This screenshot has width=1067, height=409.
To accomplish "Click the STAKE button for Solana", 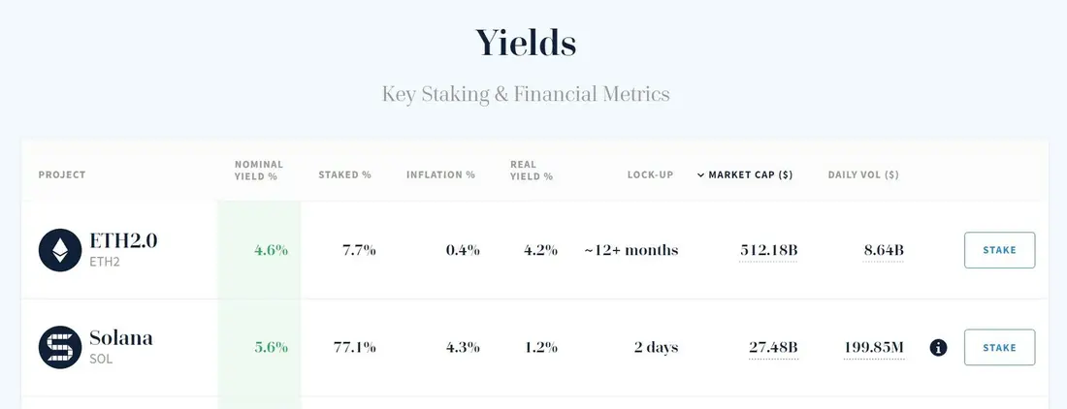I will tap(1000, 347).
